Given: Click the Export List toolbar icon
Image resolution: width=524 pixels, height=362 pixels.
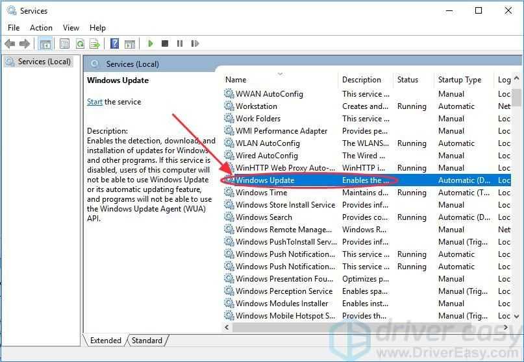Looking at the screenshot, I should pyautogui.click(x=95, y=43).
